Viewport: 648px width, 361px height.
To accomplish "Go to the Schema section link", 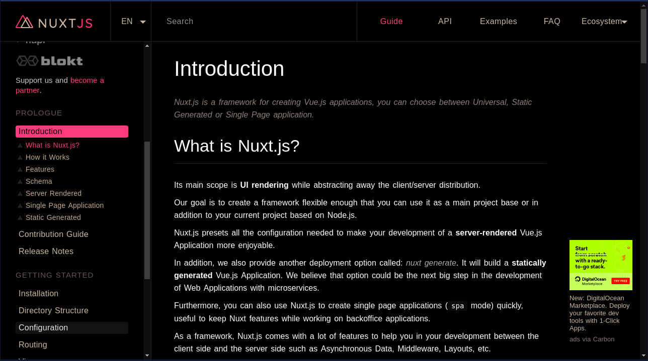I will click(x=39, y=181).
